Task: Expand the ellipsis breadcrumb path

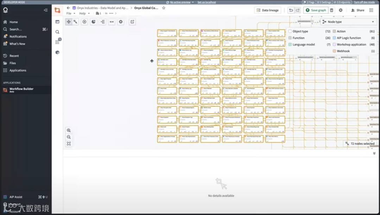Action: pos(111,13)
